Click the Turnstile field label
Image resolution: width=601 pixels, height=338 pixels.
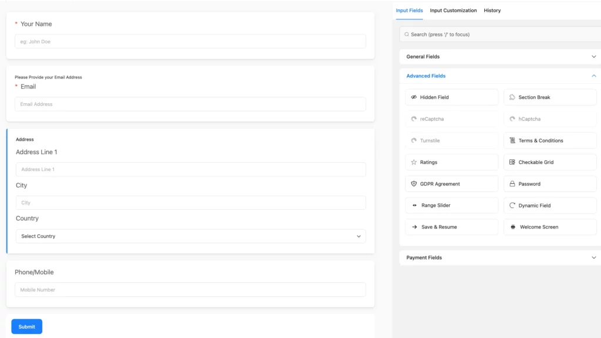click(x=430, y=141)
